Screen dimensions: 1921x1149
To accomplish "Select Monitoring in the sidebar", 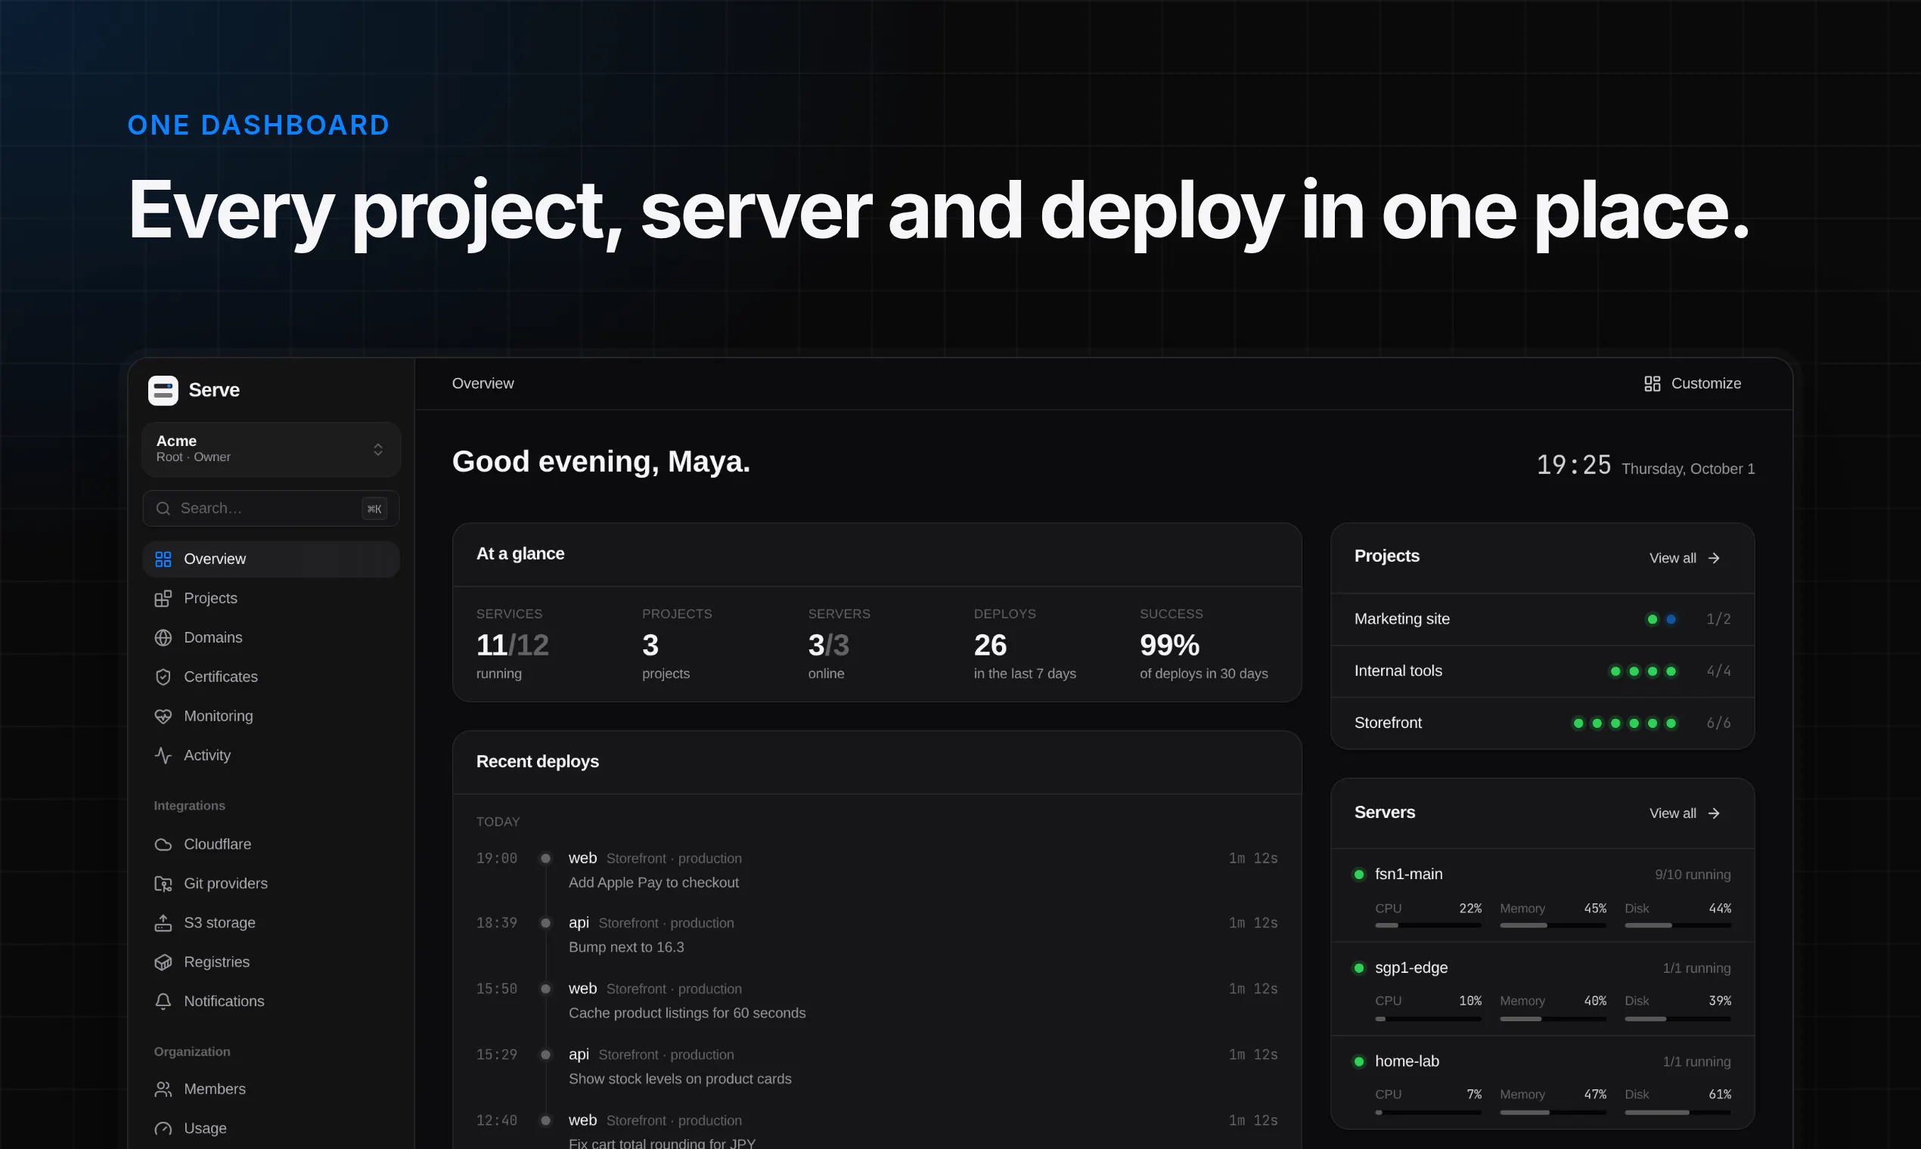I will coord(271,716).
